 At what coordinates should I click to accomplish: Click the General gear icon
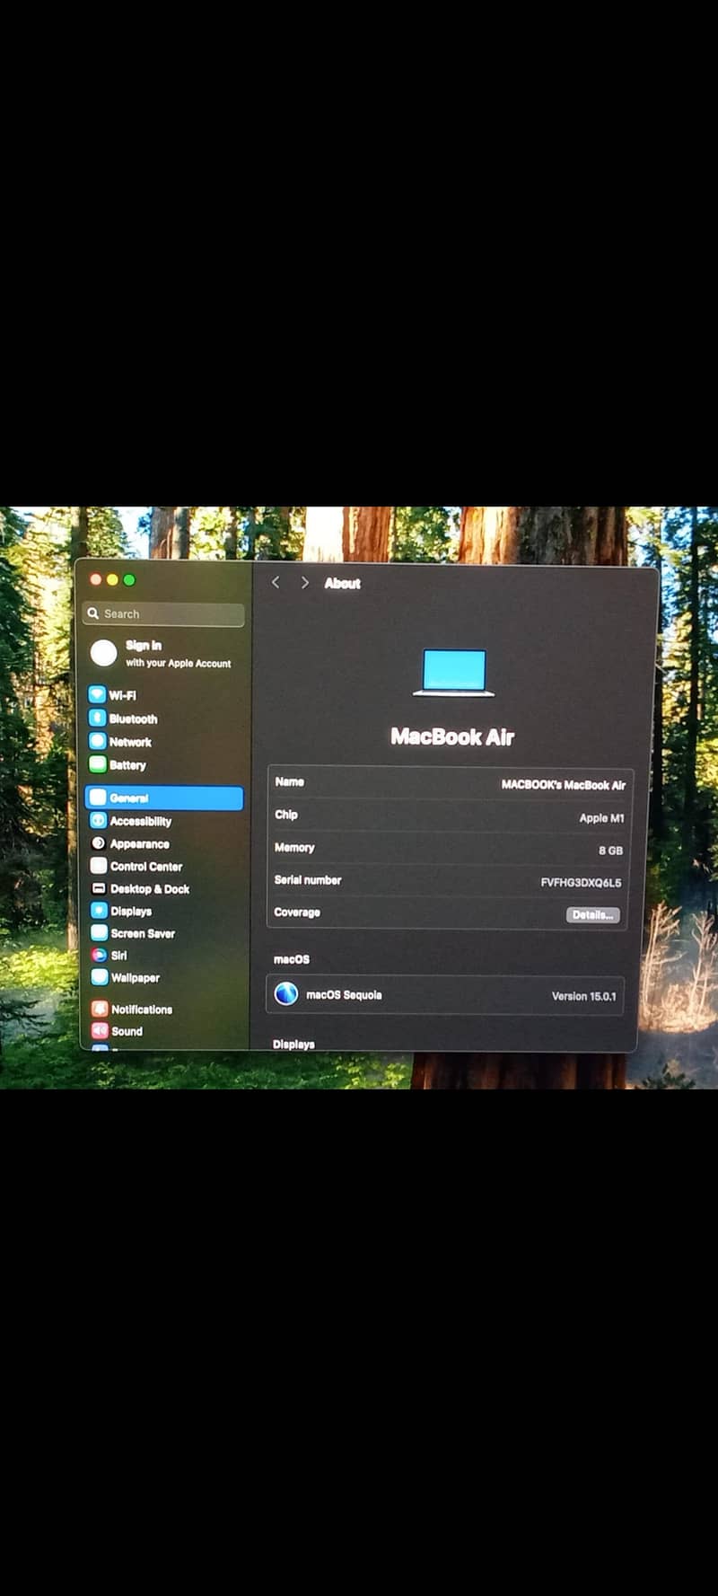[98, 798]
